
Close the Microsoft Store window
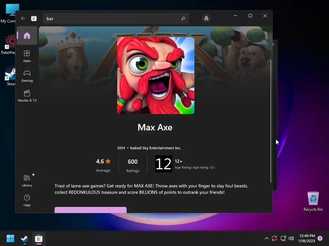coord(265,16)
